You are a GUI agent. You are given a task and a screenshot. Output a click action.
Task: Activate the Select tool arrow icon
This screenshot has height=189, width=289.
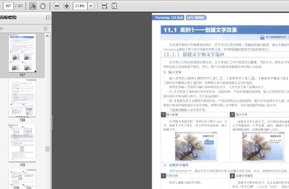33,6
